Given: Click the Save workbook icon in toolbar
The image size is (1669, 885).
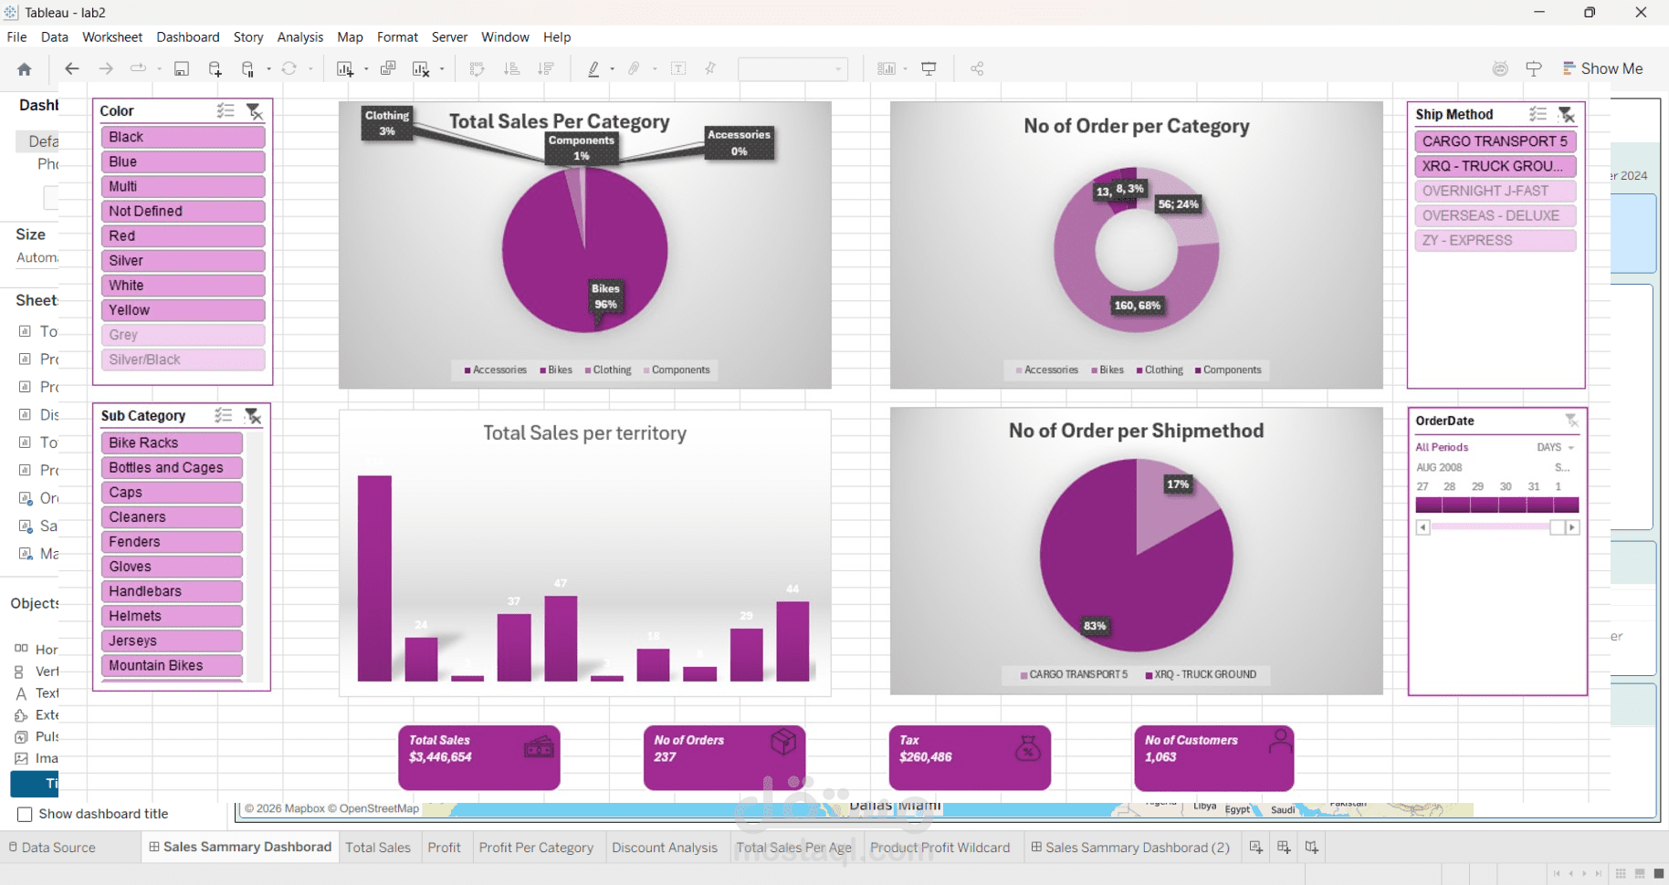Looking at the screenshot, I should point(182,68).
